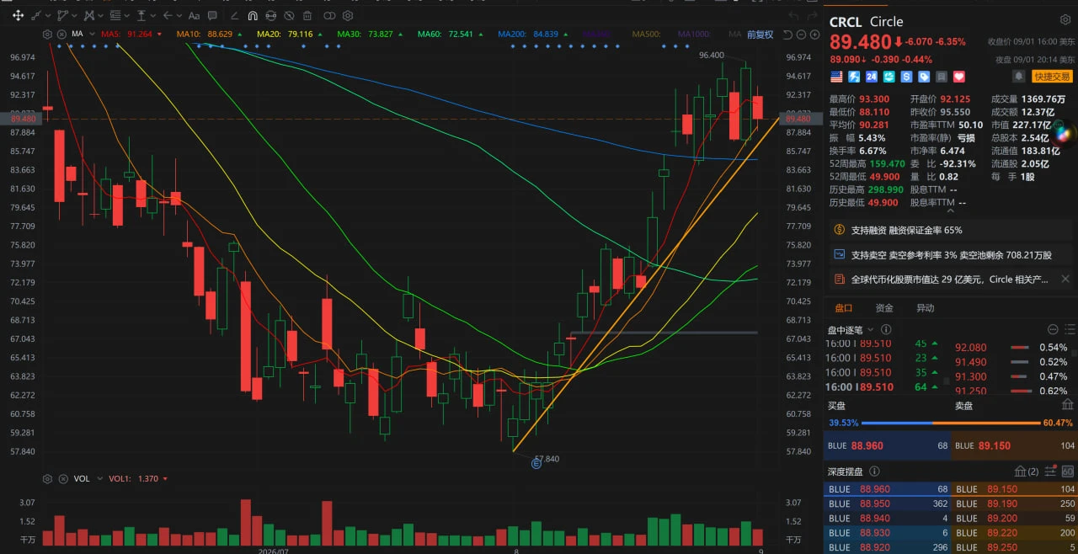Switch to the 盘口 tab
The width and height of the screenshot is (1078, 554).
(843, 308)
